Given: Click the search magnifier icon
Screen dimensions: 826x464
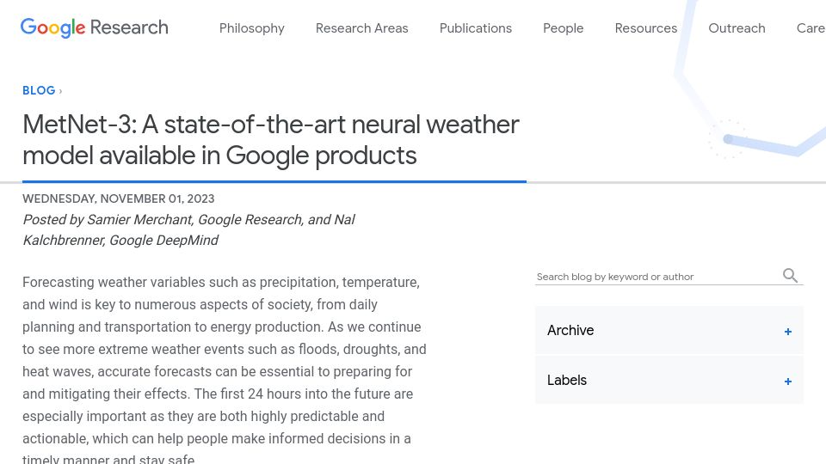Looking at the screenshot, I should pyautogui.click(x=790, y=275).
